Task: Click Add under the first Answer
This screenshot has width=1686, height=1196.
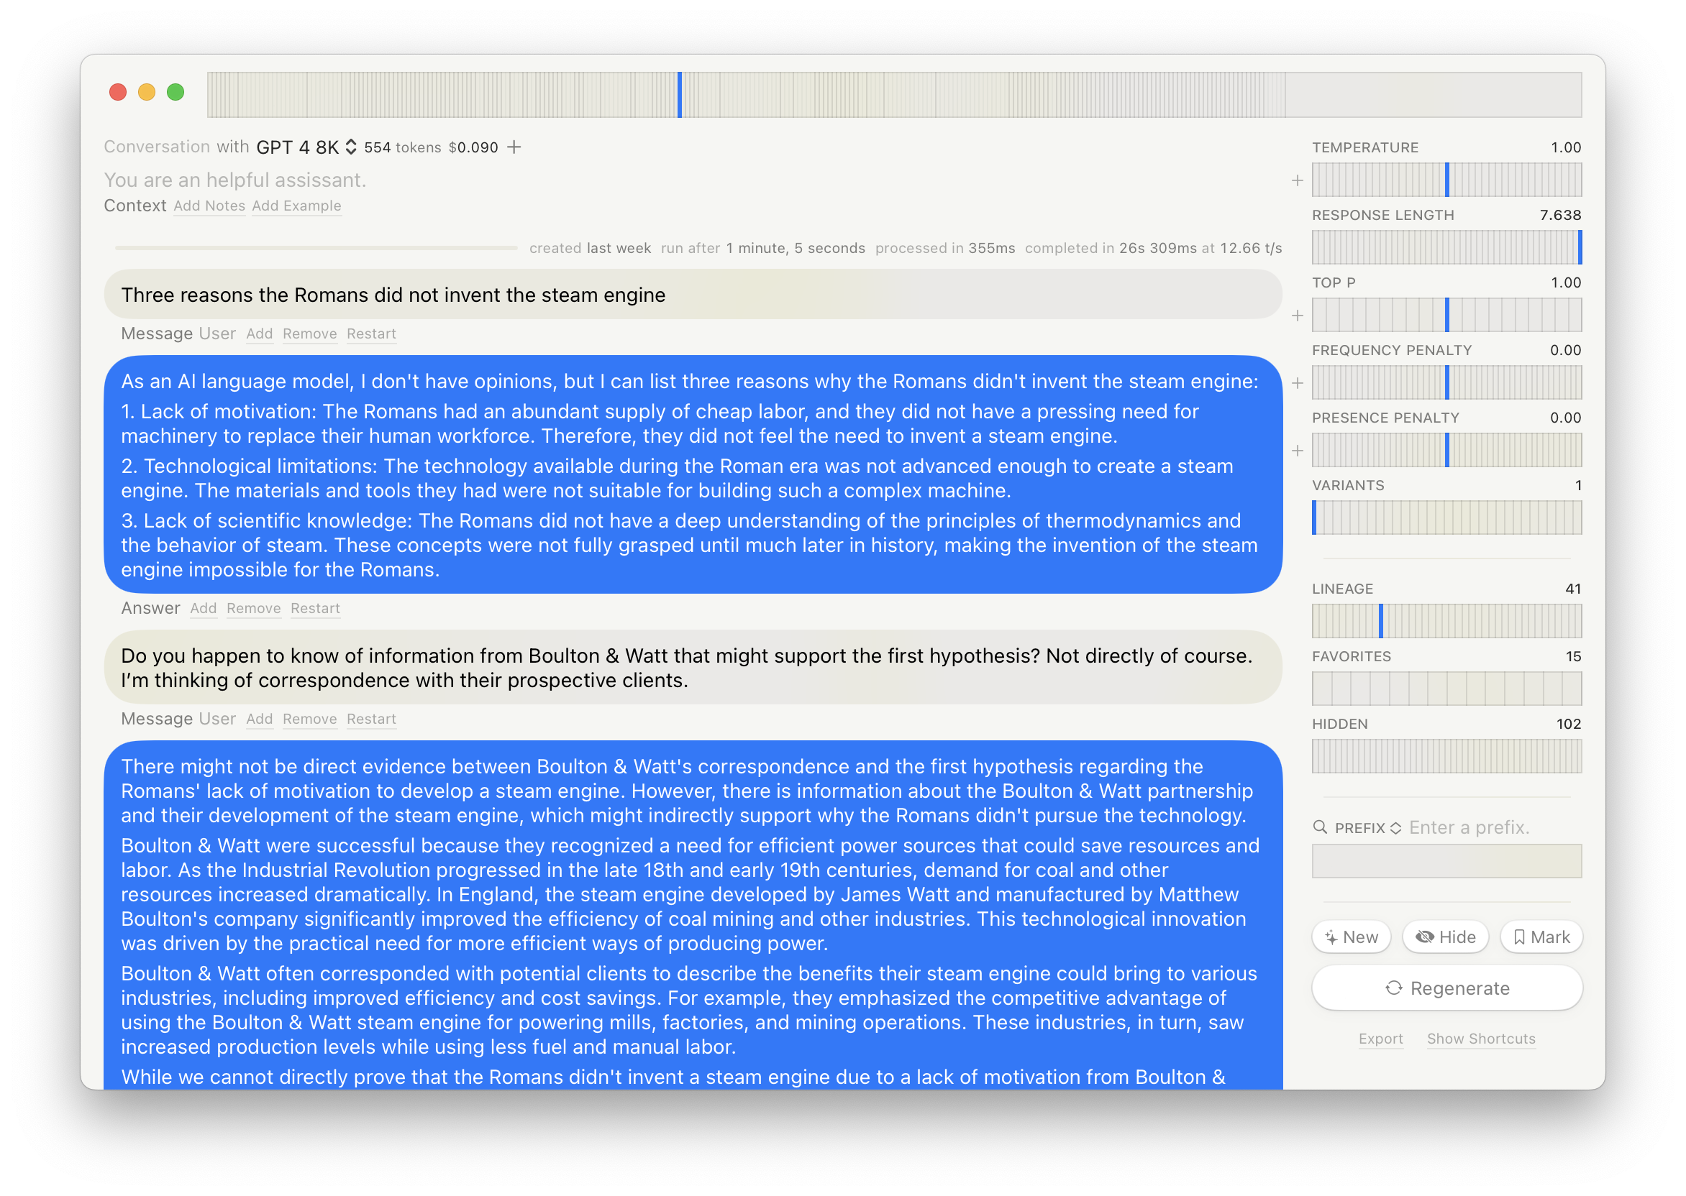Action: coord(204,609)
